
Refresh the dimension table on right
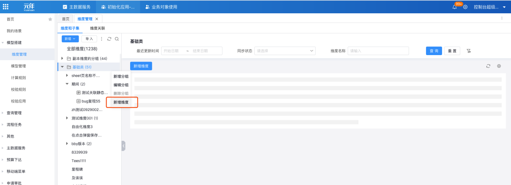(x=488, y=66)
